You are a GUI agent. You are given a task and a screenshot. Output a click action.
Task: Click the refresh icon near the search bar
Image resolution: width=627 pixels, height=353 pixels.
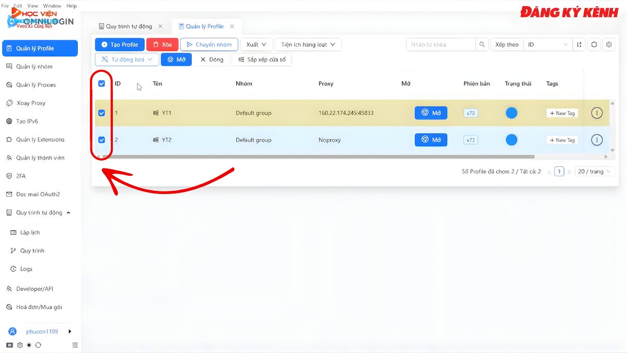(594, 44)
